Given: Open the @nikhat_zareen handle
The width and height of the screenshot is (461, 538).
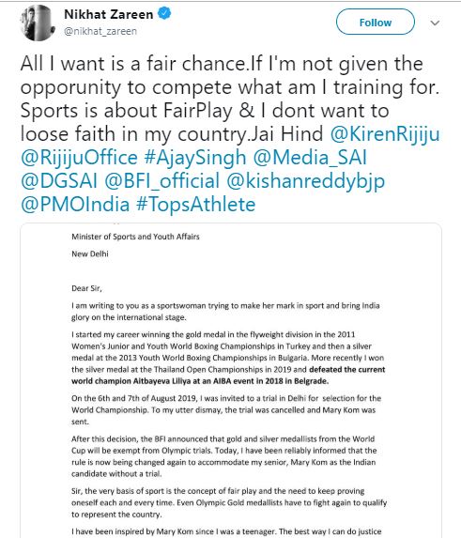Looking at the screenshot, I should pyautogui.click(x=100, y=31).
